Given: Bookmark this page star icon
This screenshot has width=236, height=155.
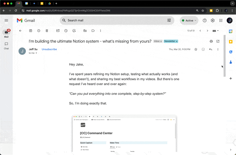Looking at the screenshot, I should [x=203, y=11].
